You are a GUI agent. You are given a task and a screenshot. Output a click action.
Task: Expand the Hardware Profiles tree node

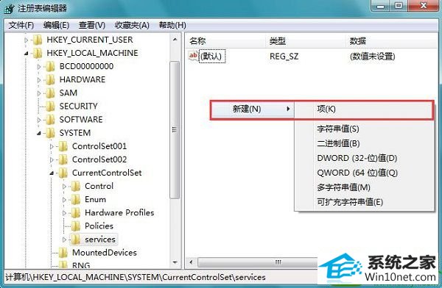coord(64,213)
